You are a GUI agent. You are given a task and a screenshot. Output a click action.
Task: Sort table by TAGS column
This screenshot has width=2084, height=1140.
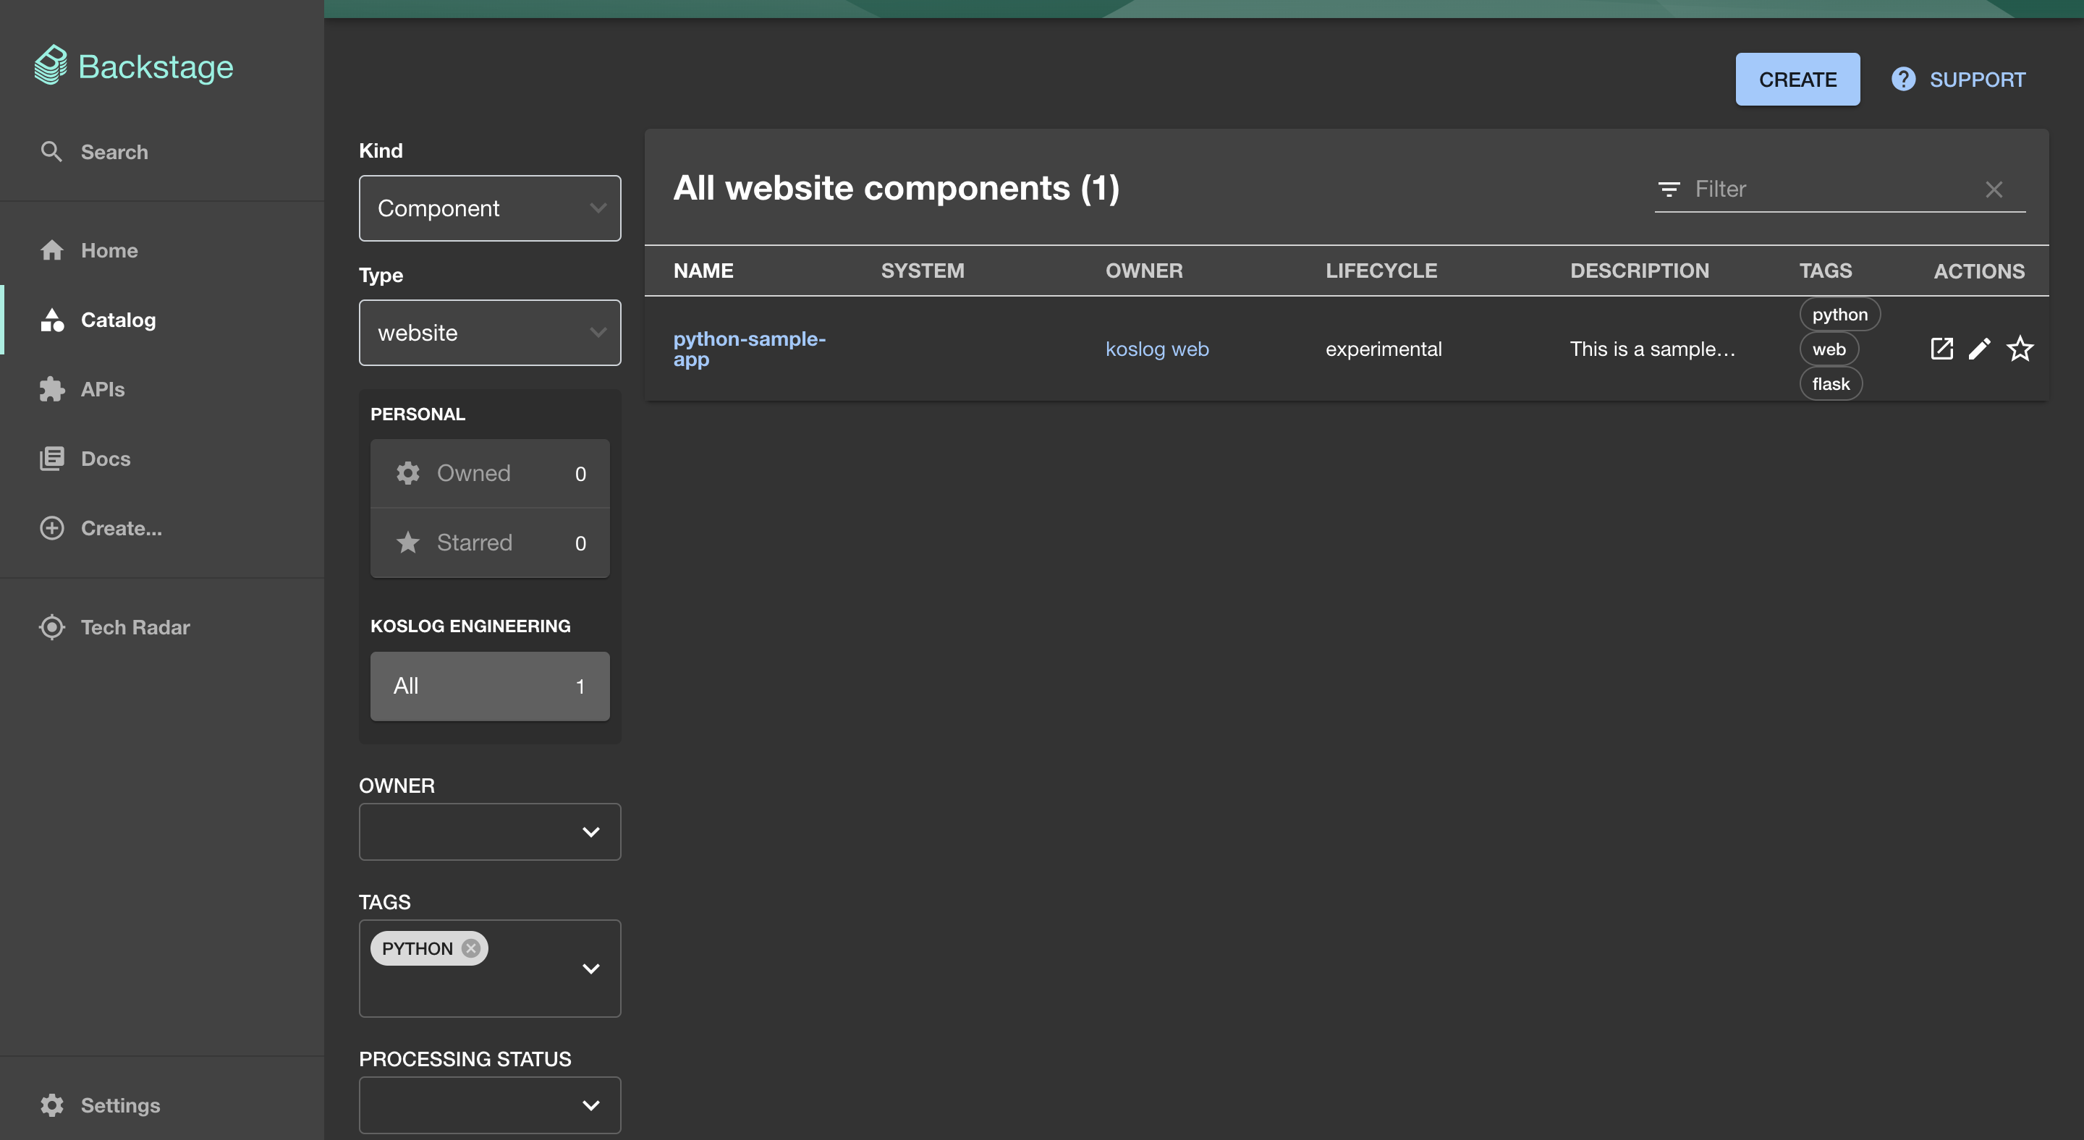click(1825, 271)
